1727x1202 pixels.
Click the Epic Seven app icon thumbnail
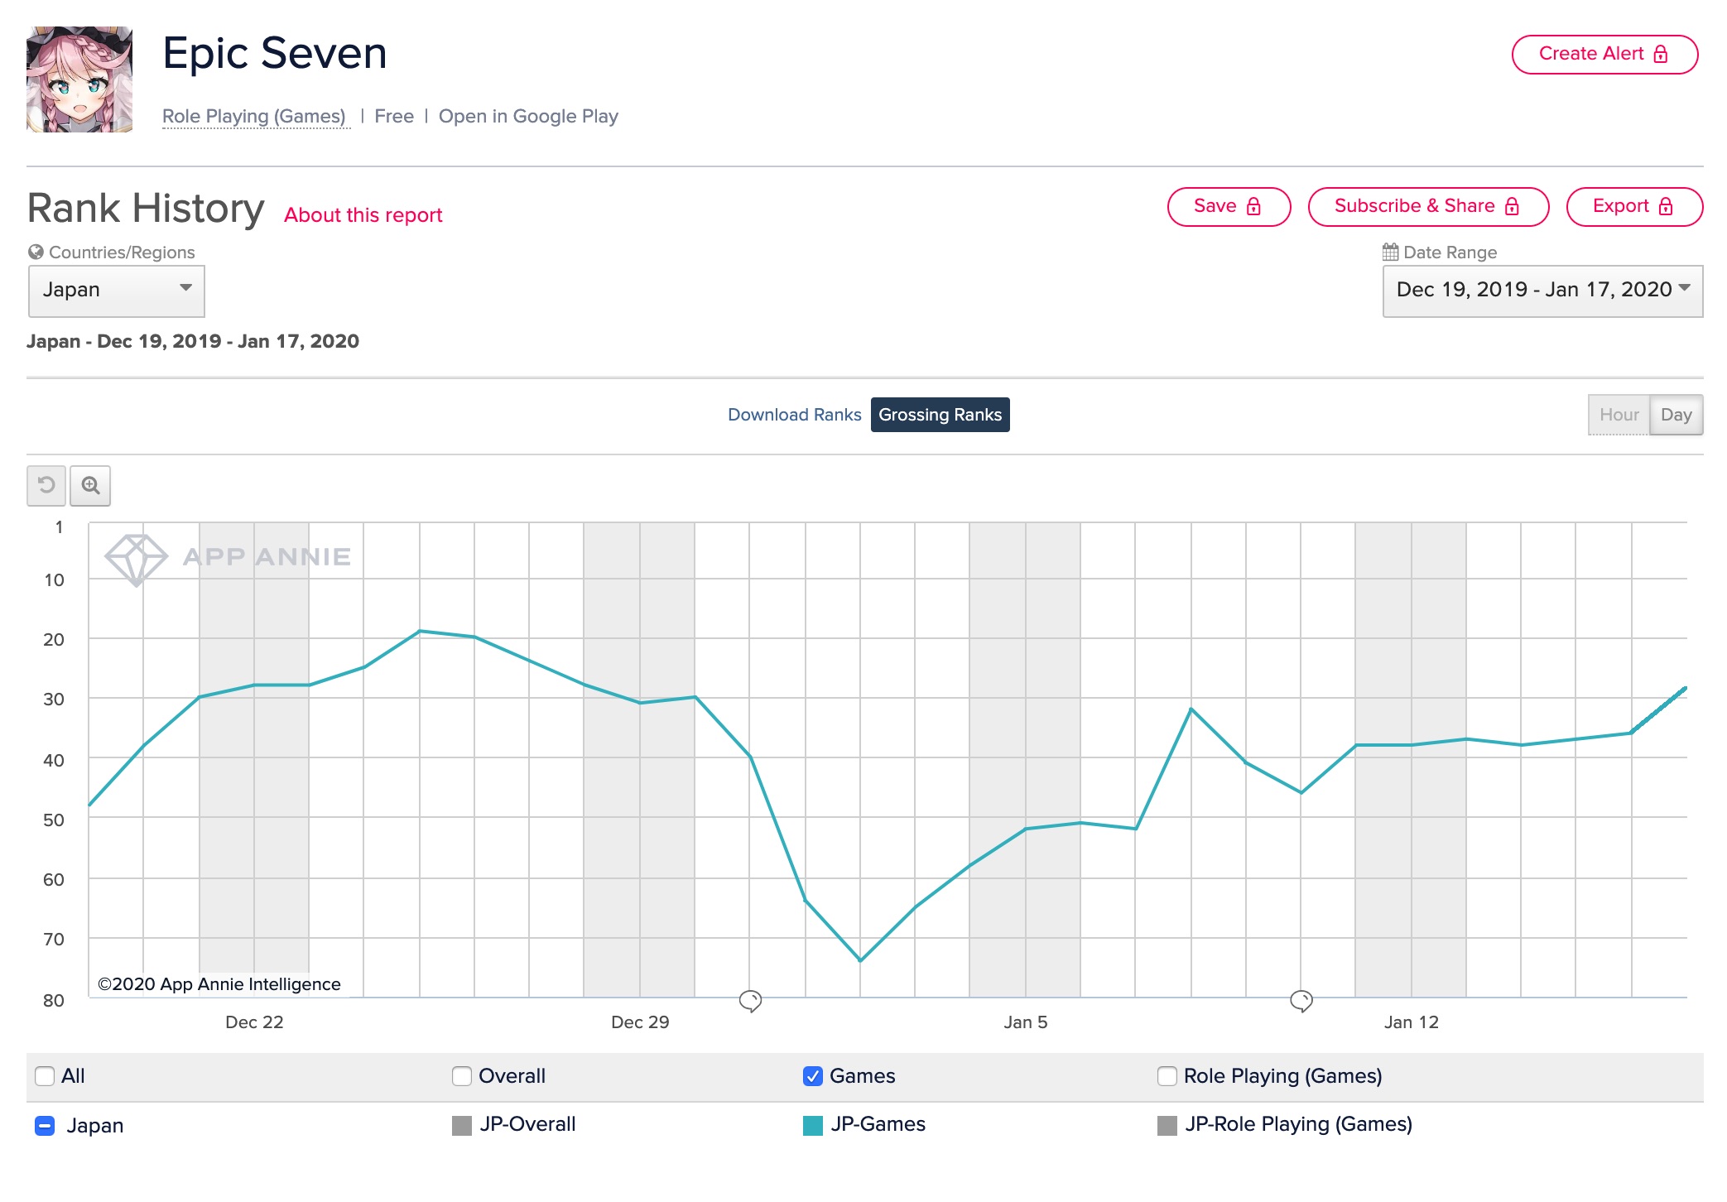pos(79,79)
